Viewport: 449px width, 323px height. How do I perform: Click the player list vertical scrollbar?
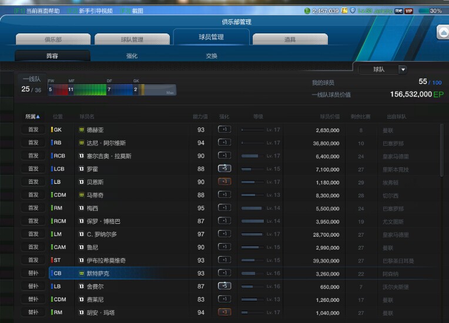click(441, 150)
